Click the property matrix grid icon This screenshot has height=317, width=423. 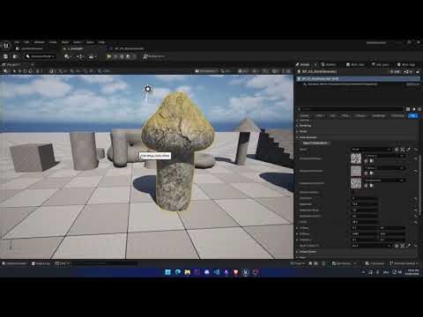coord(408,109)
